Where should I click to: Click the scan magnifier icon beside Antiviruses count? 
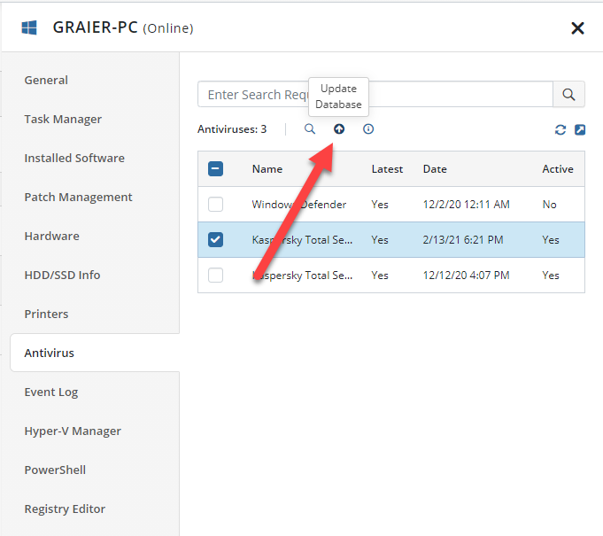[310, 128]
